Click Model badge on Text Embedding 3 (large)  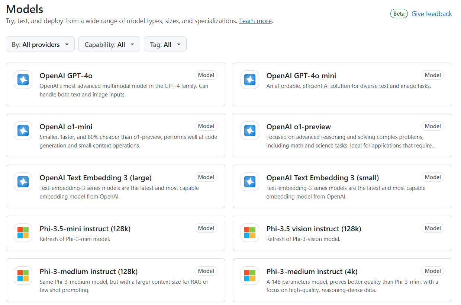[x=206, y=177]
